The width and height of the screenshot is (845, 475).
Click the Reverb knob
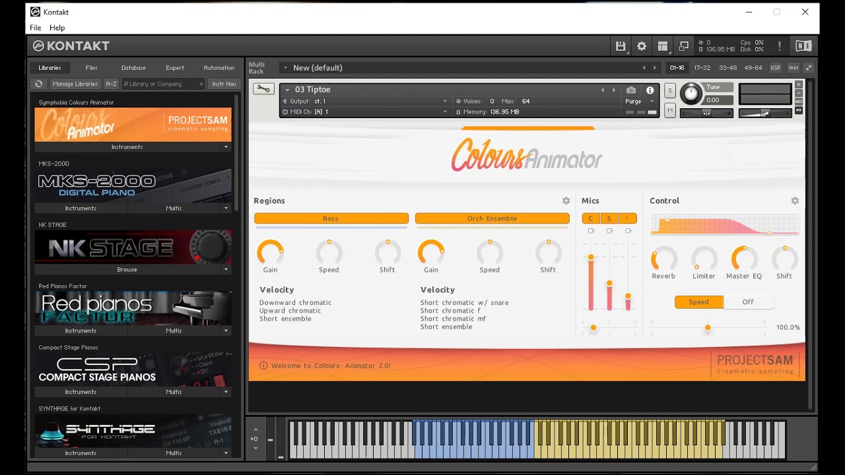click(663, 259)
